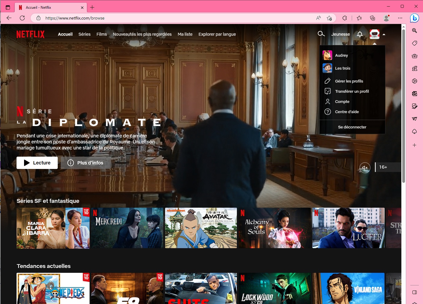The image size is (423, 304).
Task: View site information lock icon
Action: pos(38,18)
